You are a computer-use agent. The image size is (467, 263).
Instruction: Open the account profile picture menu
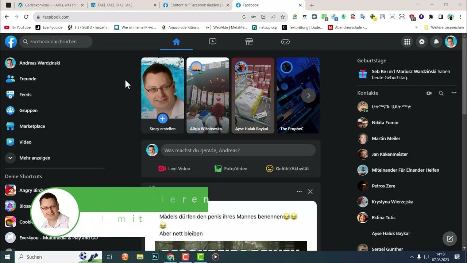451,42
